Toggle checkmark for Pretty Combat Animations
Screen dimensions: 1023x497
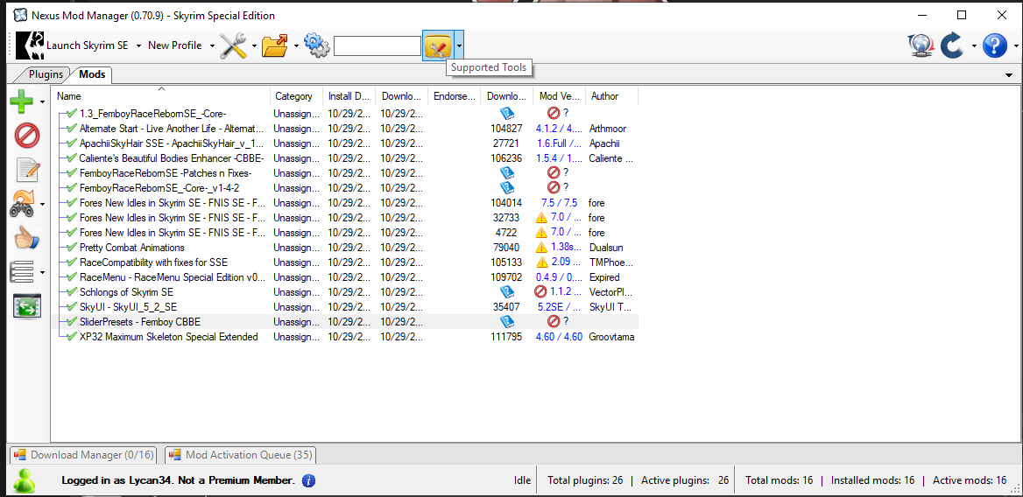pos(72,248)
